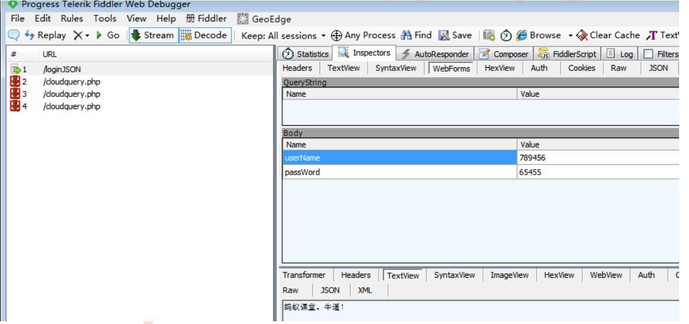This screenshot has width=689, height=324.
Task: Toggle Stream mode
Action: coord(153,35)
